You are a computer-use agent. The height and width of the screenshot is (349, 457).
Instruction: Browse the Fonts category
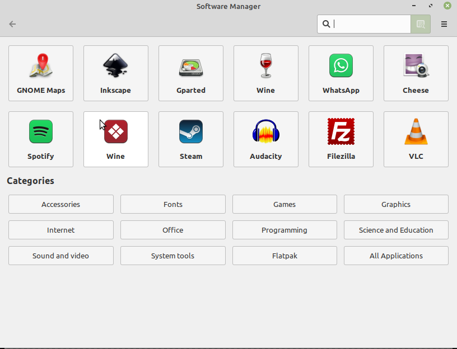pyautogui.click(x=173, y=204)
